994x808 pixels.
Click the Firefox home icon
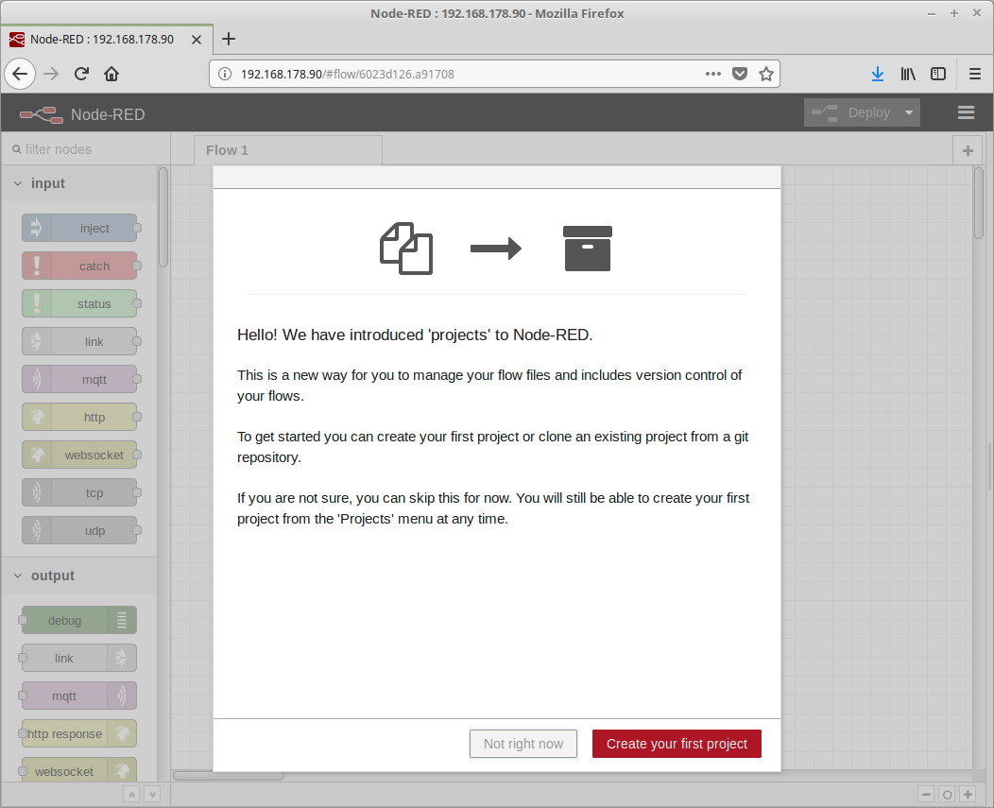pos(111,74)
